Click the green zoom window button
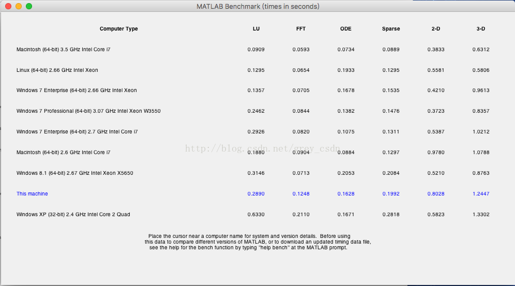This screenshot has width=515, height=286. pyautogui.click(x=29, y=6)
